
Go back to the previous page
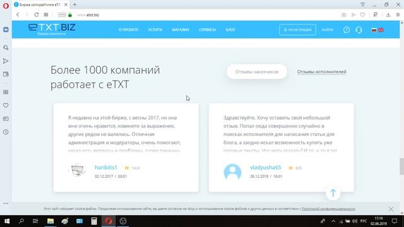pos(18,15)
